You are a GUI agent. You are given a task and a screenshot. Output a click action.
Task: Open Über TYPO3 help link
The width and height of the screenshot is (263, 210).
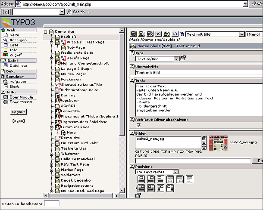point(21,102)
